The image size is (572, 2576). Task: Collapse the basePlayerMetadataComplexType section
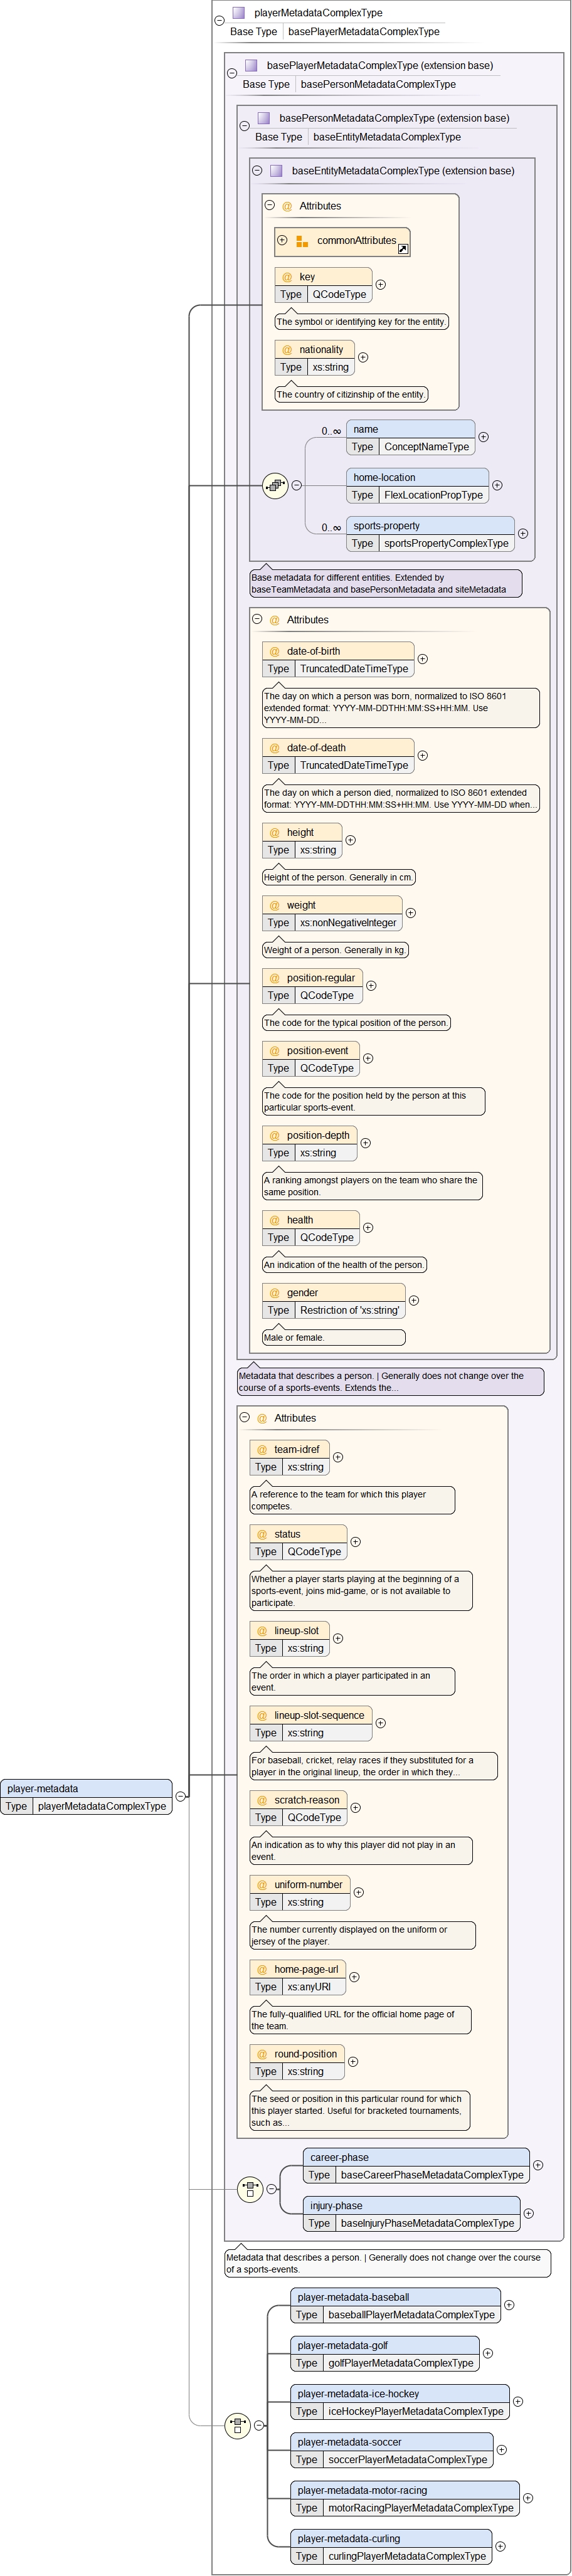232,73
